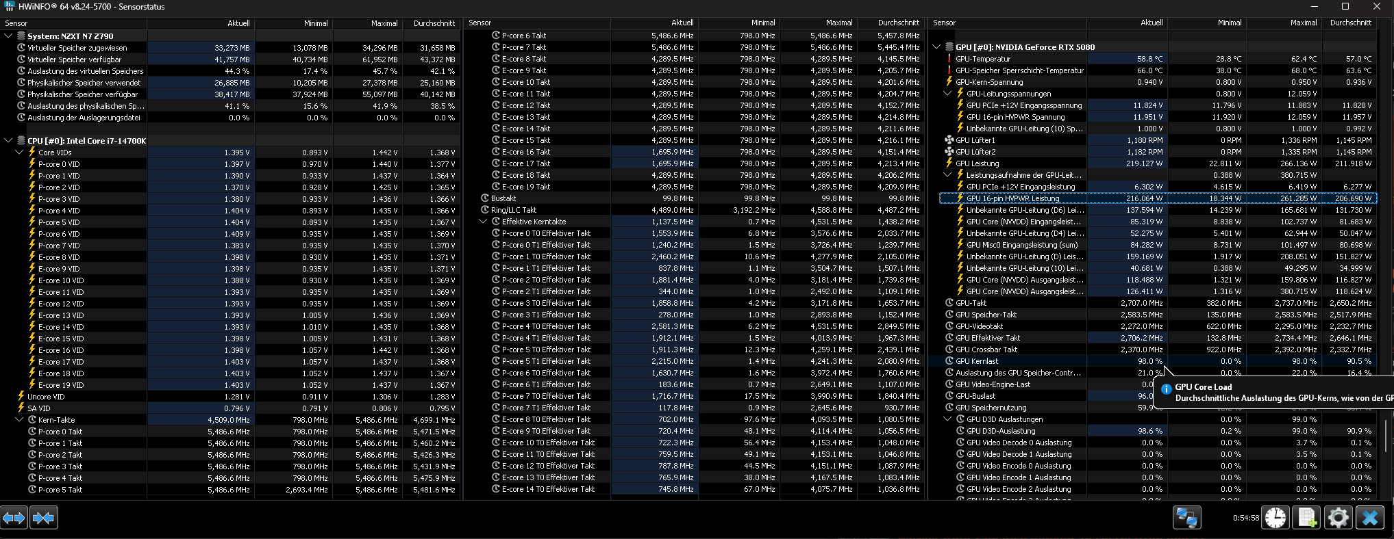Click the lightning icon beside P-core 0 VID
The height and width of the screenshot is (539, 1394).
coord(32,164)
